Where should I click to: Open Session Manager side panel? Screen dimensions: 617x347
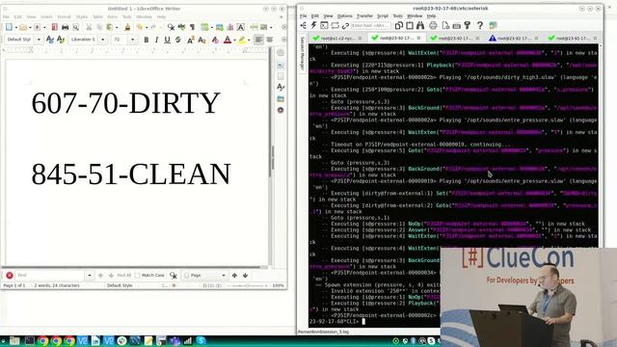coord(302,54)
